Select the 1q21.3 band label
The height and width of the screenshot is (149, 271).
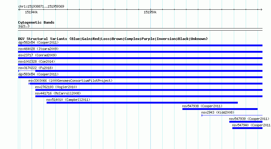coord(24,26)
